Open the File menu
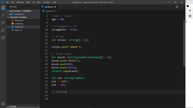This screenshot has width=193, height=108. click(7, 2)
